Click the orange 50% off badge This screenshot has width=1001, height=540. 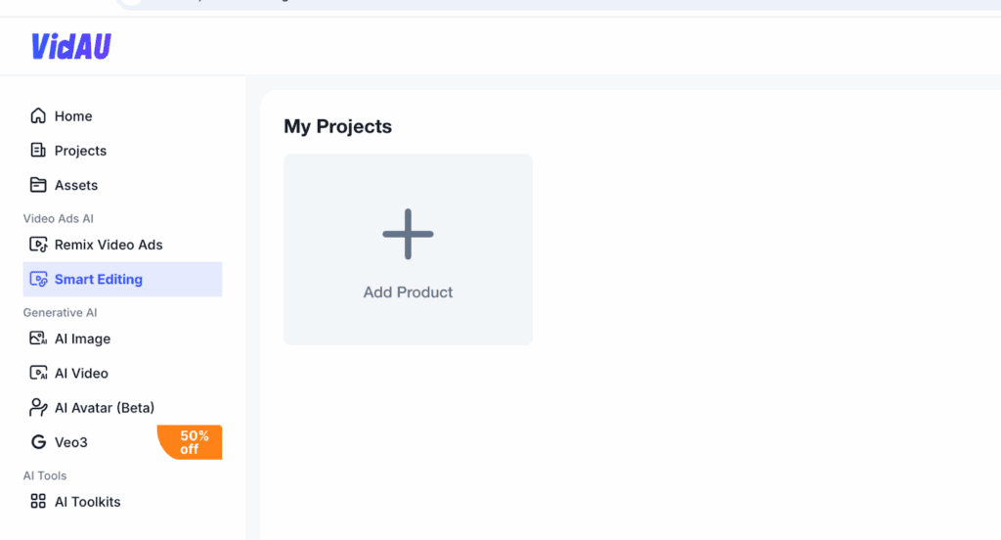pos(191,442)
